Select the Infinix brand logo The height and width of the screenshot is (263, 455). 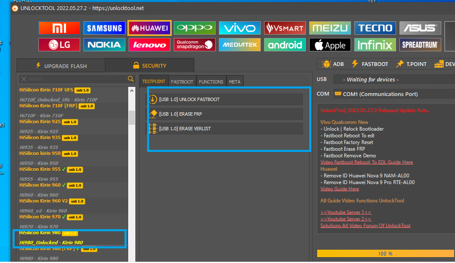[375, 45]
